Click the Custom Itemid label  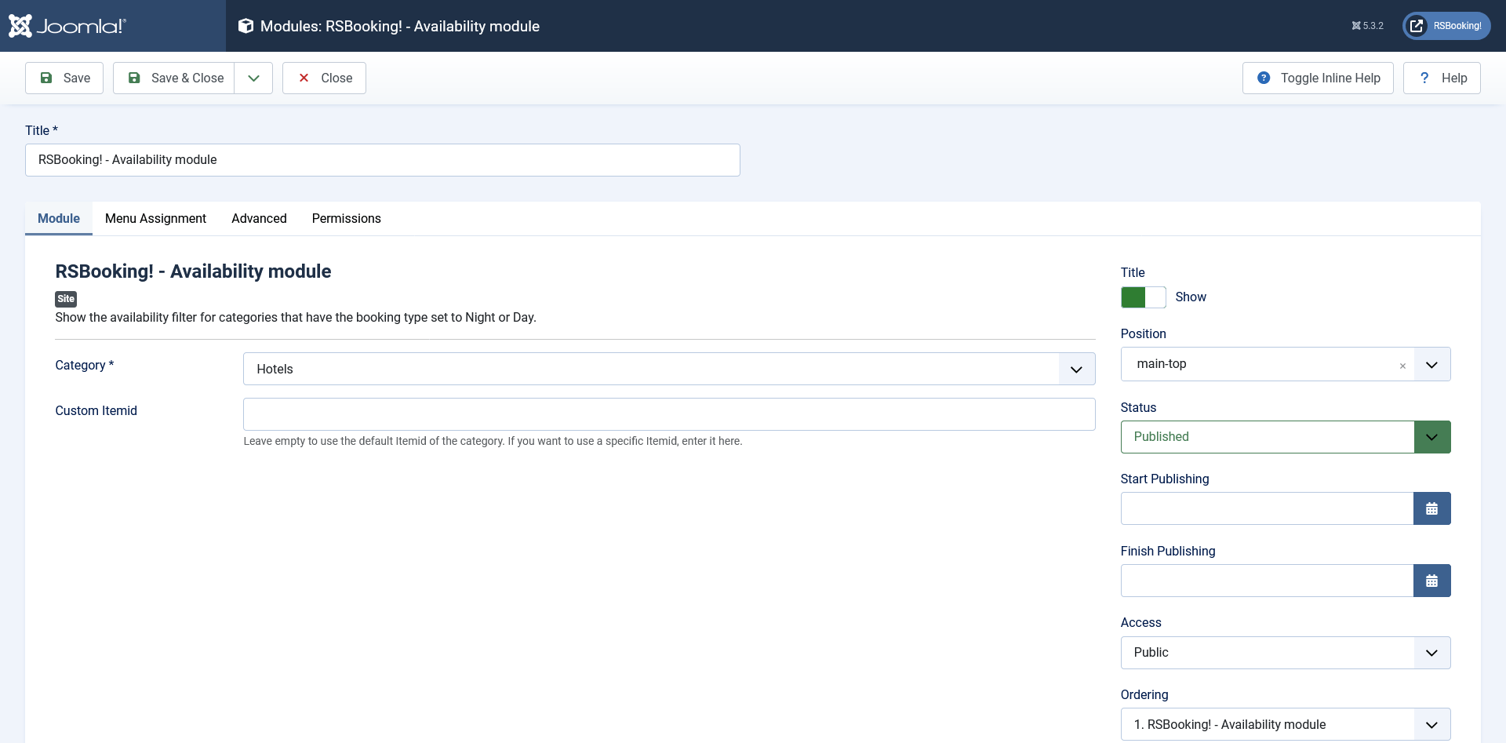tap(96, 410)
